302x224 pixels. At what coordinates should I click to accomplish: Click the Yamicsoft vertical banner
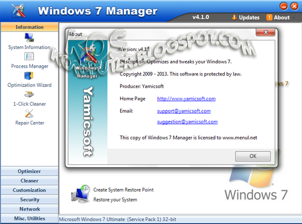point(88,121)
